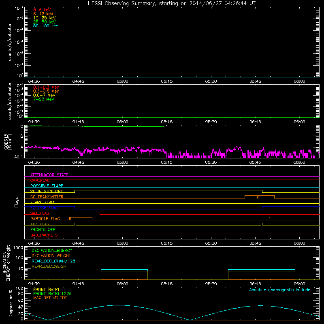This screenshot has width=324, height=324.
Task: Select the '6-12 keV' legend label
Action: coord(43,14)
